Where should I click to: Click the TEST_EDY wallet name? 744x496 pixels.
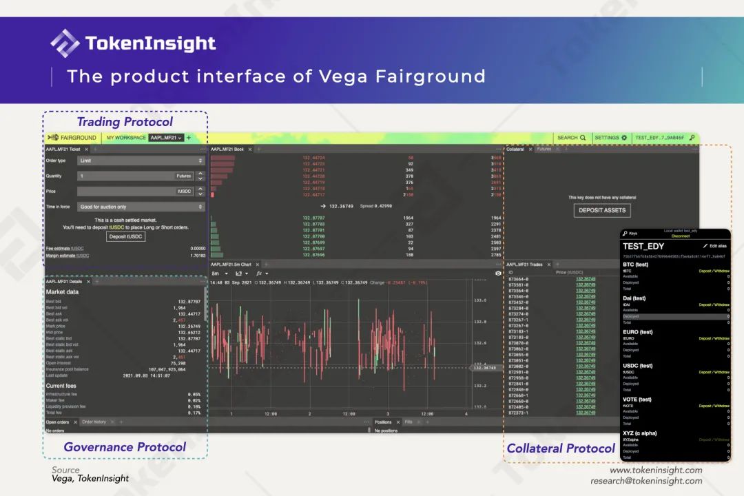643,247
